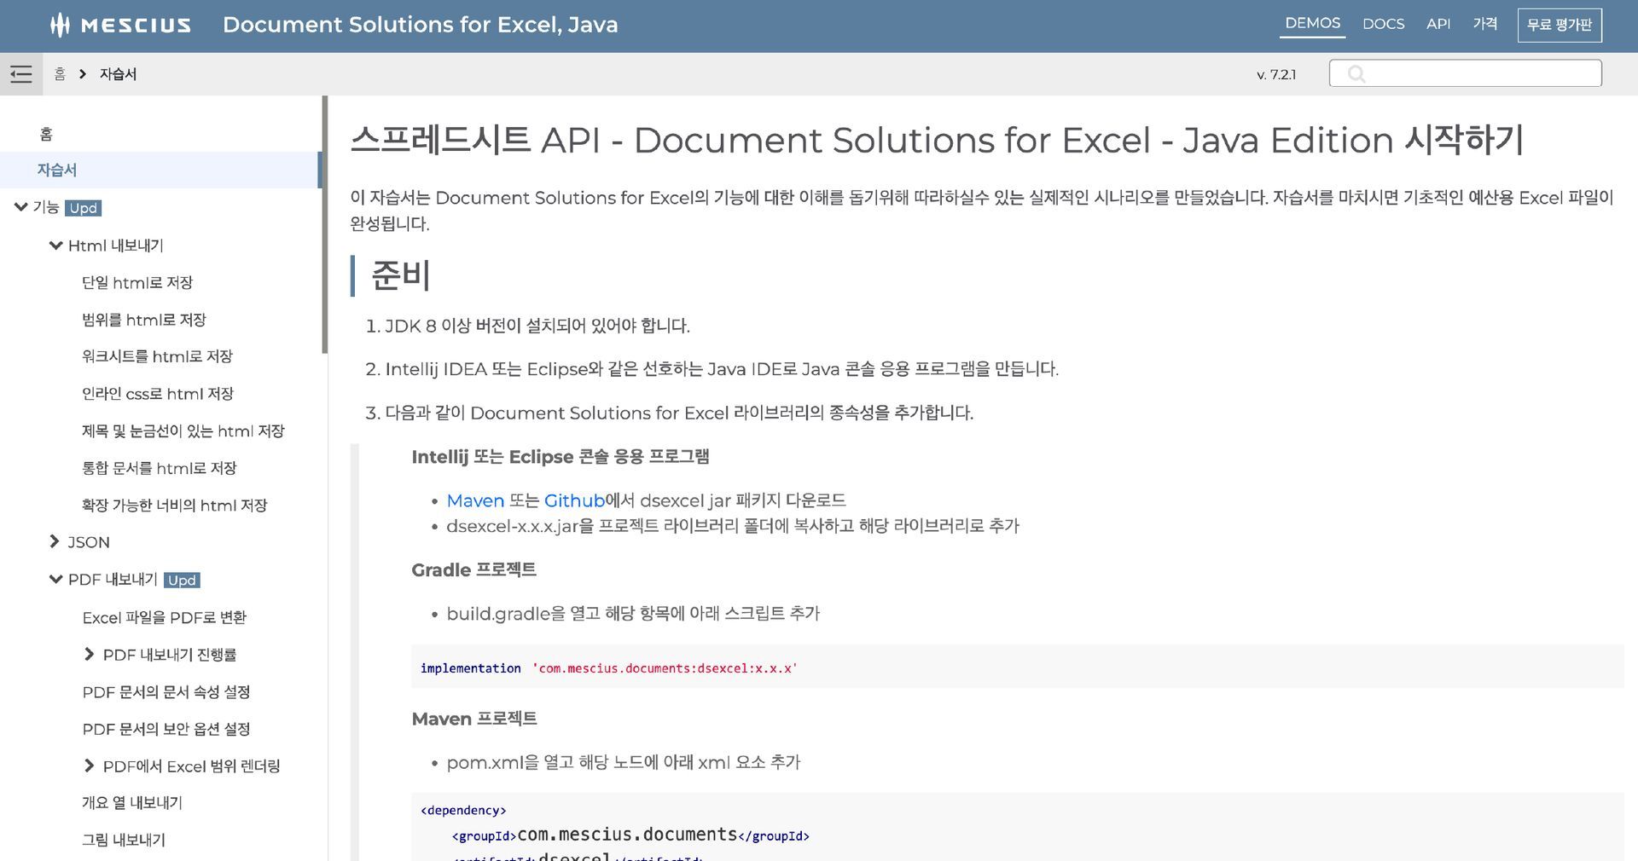Viewport: 1638px width, 861px height.
Task: Click the Document Solutions for Excel, Java title
Action: (421, 25)
